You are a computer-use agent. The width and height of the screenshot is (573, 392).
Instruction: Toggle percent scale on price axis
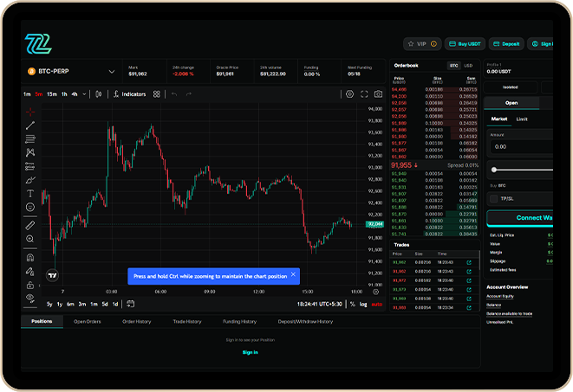pyautogui.click(x=352, y=304)
